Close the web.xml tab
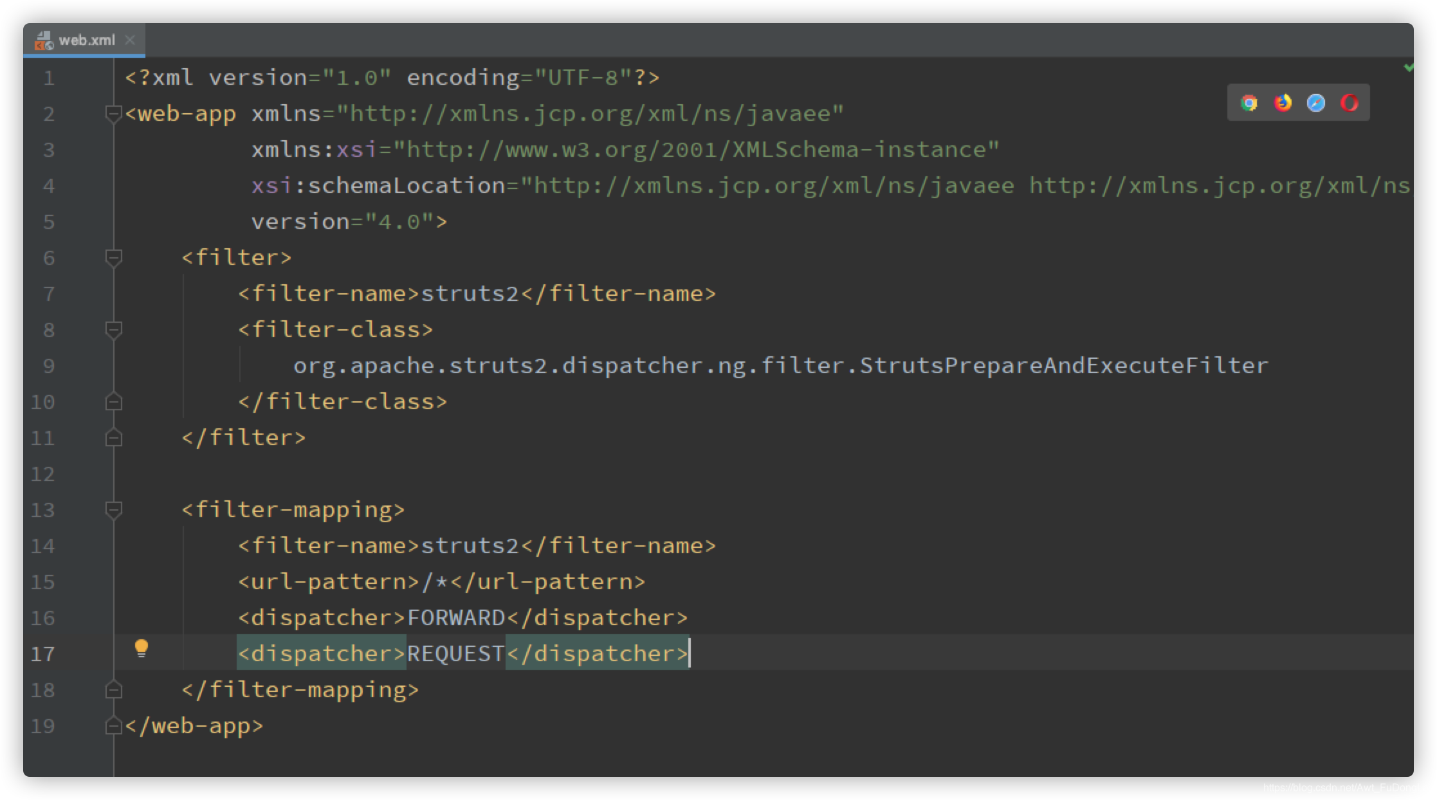This screenshot has height=800, width=1437. 130,40
